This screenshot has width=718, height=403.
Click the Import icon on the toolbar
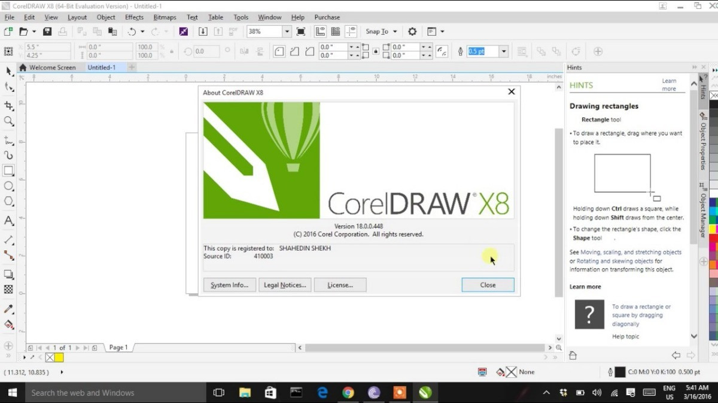tap(203, 31)
